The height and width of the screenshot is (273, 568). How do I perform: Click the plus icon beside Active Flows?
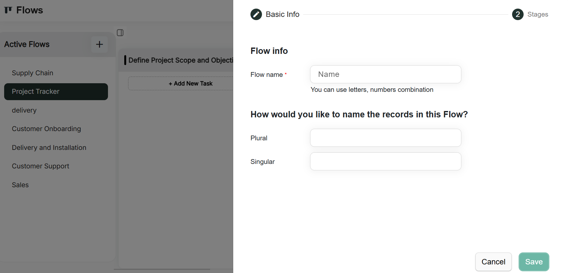(x=99, y=44)
